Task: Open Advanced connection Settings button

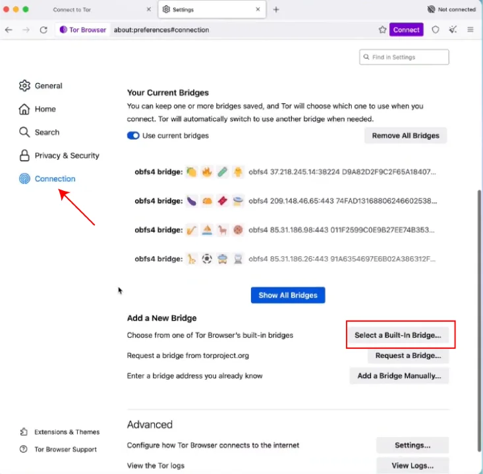Action: coord(412,445)
